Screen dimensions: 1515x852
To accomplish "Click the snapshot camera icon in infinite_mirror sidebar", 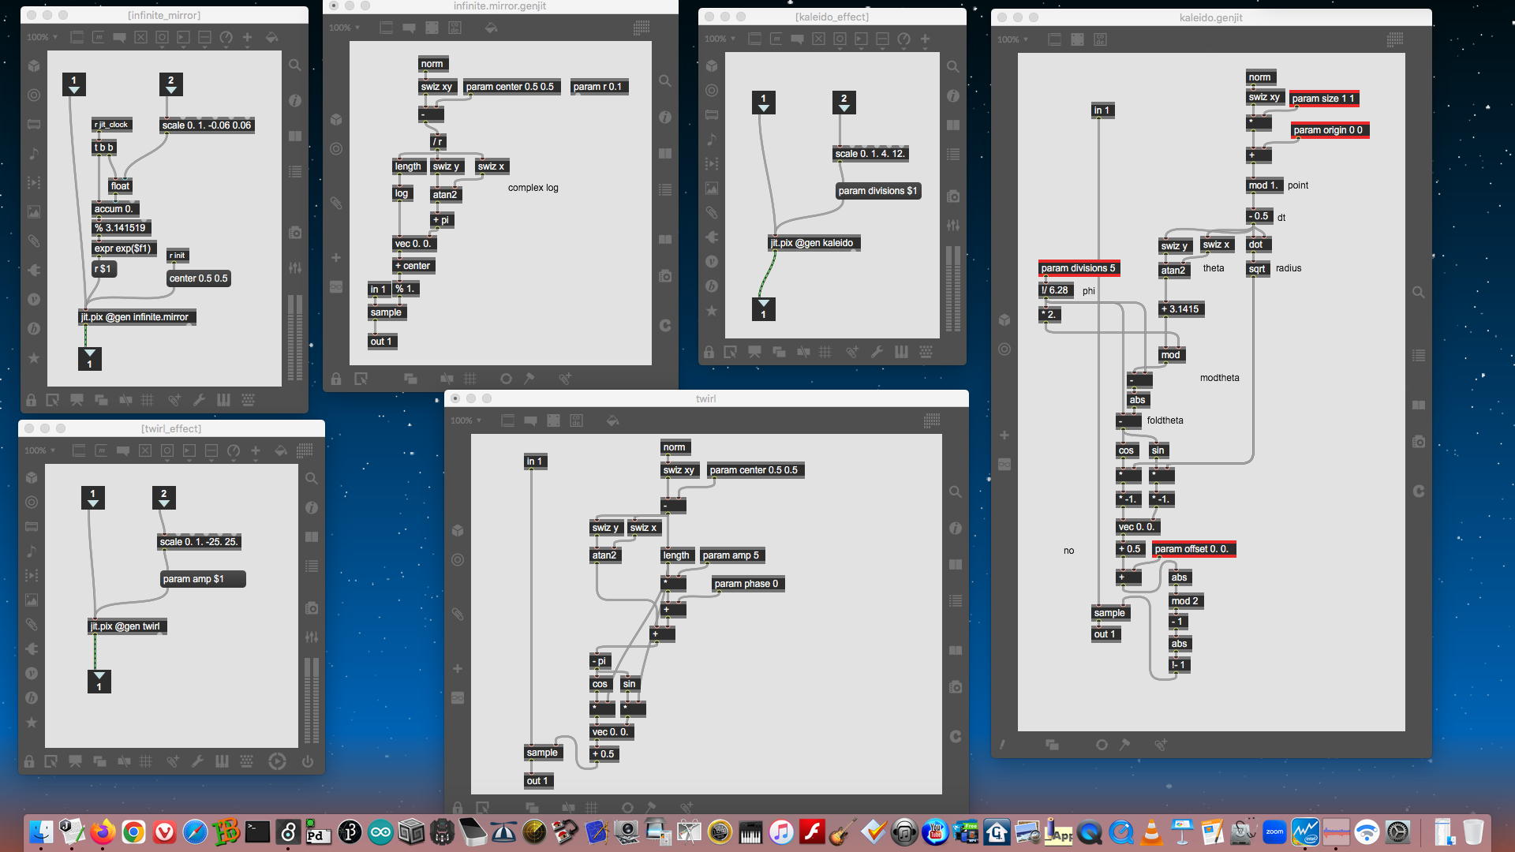I will [x=295, y=233].
